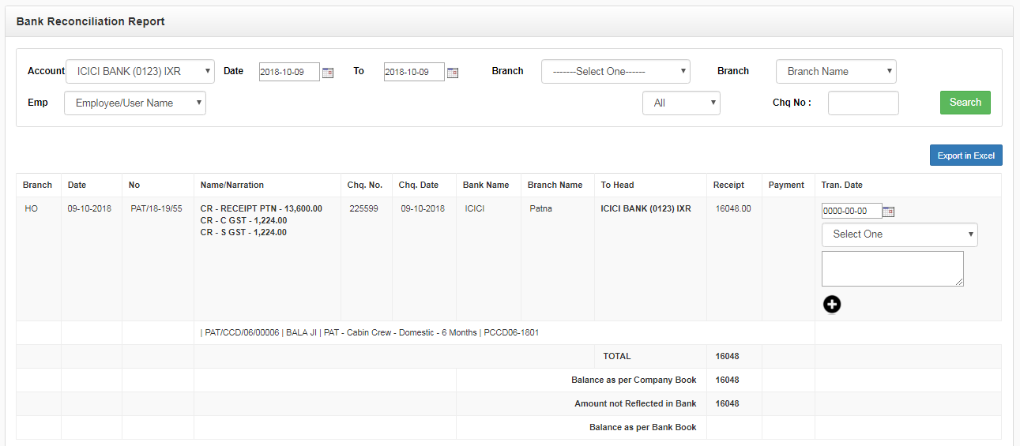
Task: Click the green Search button
Action: pos(965,103)
